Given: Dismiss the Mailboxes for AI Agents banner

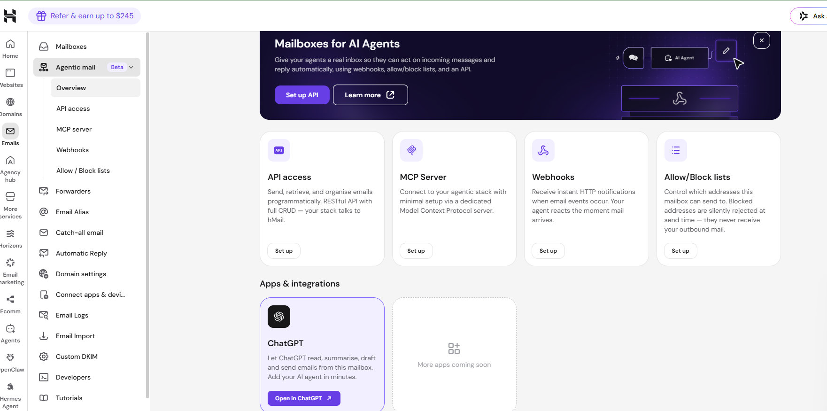Looking at the screenshot, I should click(x=762, y=40).
